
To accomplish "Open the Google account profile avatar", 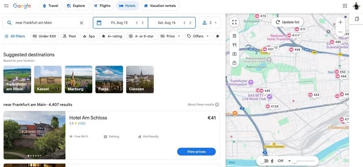I will coord(357,6).
